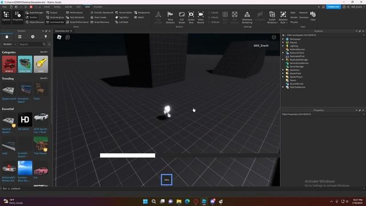The width and height of the screenshot is (366, 206).
Task: Toggle the Properties panel button in ribbon
Action: [x=18, y=17]
